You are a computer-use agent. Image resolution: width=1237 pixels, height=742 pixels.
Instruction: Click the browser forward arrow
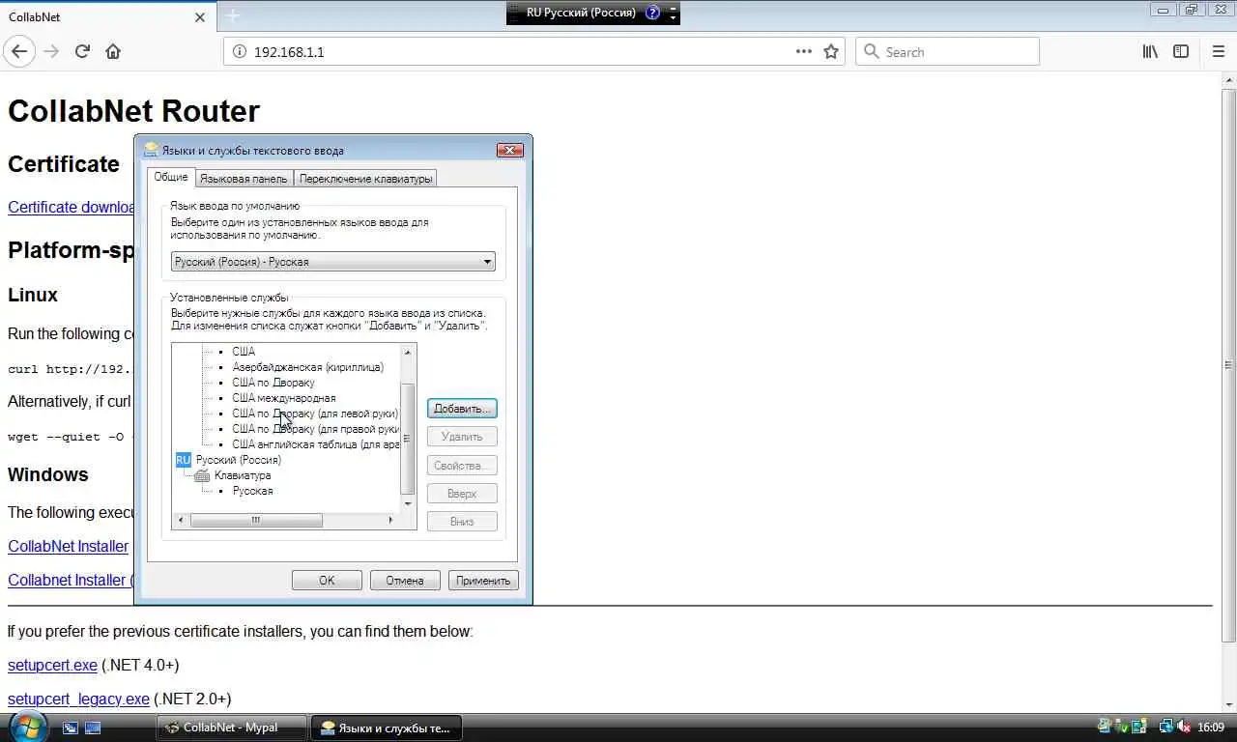coord(51,51)
